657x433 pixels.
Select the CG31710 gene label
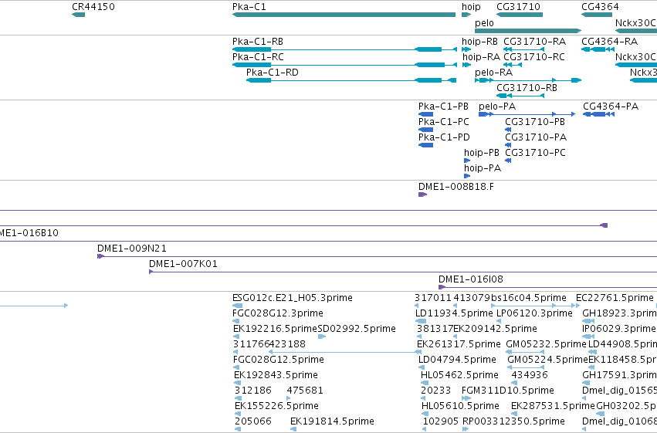518,7
